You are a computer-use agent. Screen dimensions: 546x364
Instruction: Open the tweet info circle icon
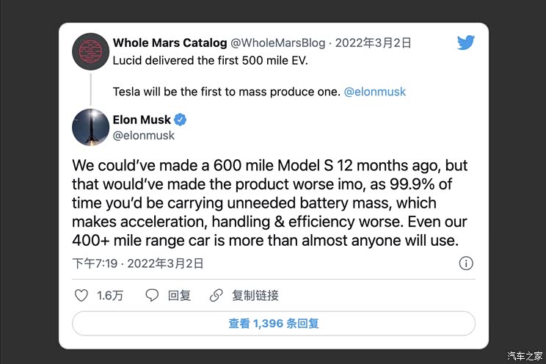pos(465,263)
